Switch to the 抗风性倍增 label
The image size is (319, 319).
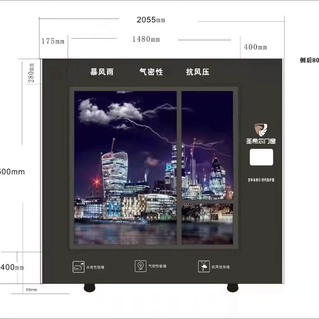click(x=221, y=266)
